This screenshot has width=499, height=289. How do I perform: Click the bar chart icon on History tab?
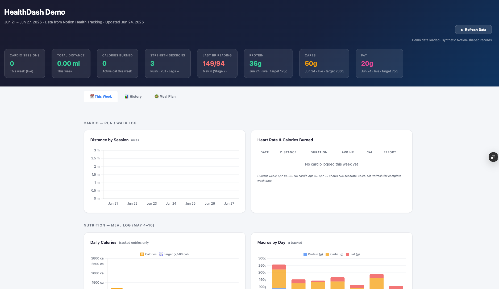tap(127, 96)
